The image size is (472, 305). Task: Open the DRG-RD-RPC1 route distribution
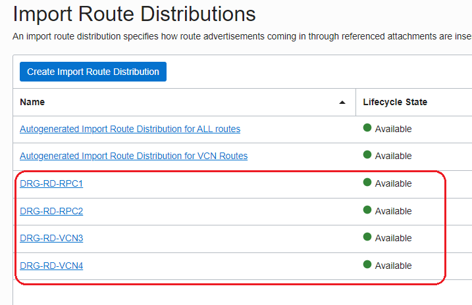coord(51,183)
